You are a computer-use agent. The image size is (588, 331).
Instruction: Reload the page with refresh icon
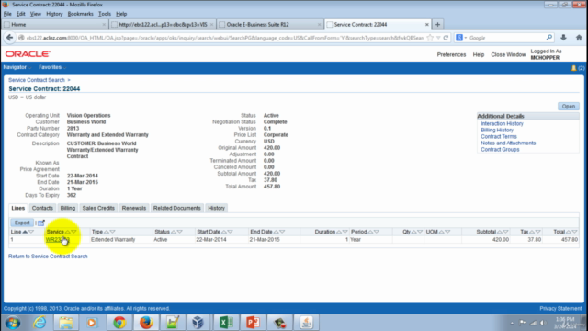(x=446, y=38)
